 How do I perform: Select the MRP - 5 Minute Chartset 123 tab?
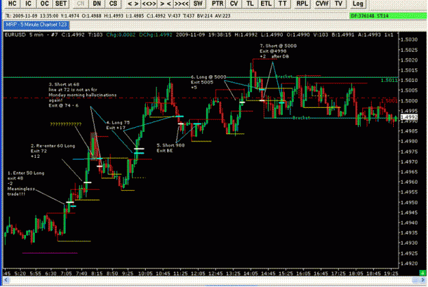tap(36, 25)
